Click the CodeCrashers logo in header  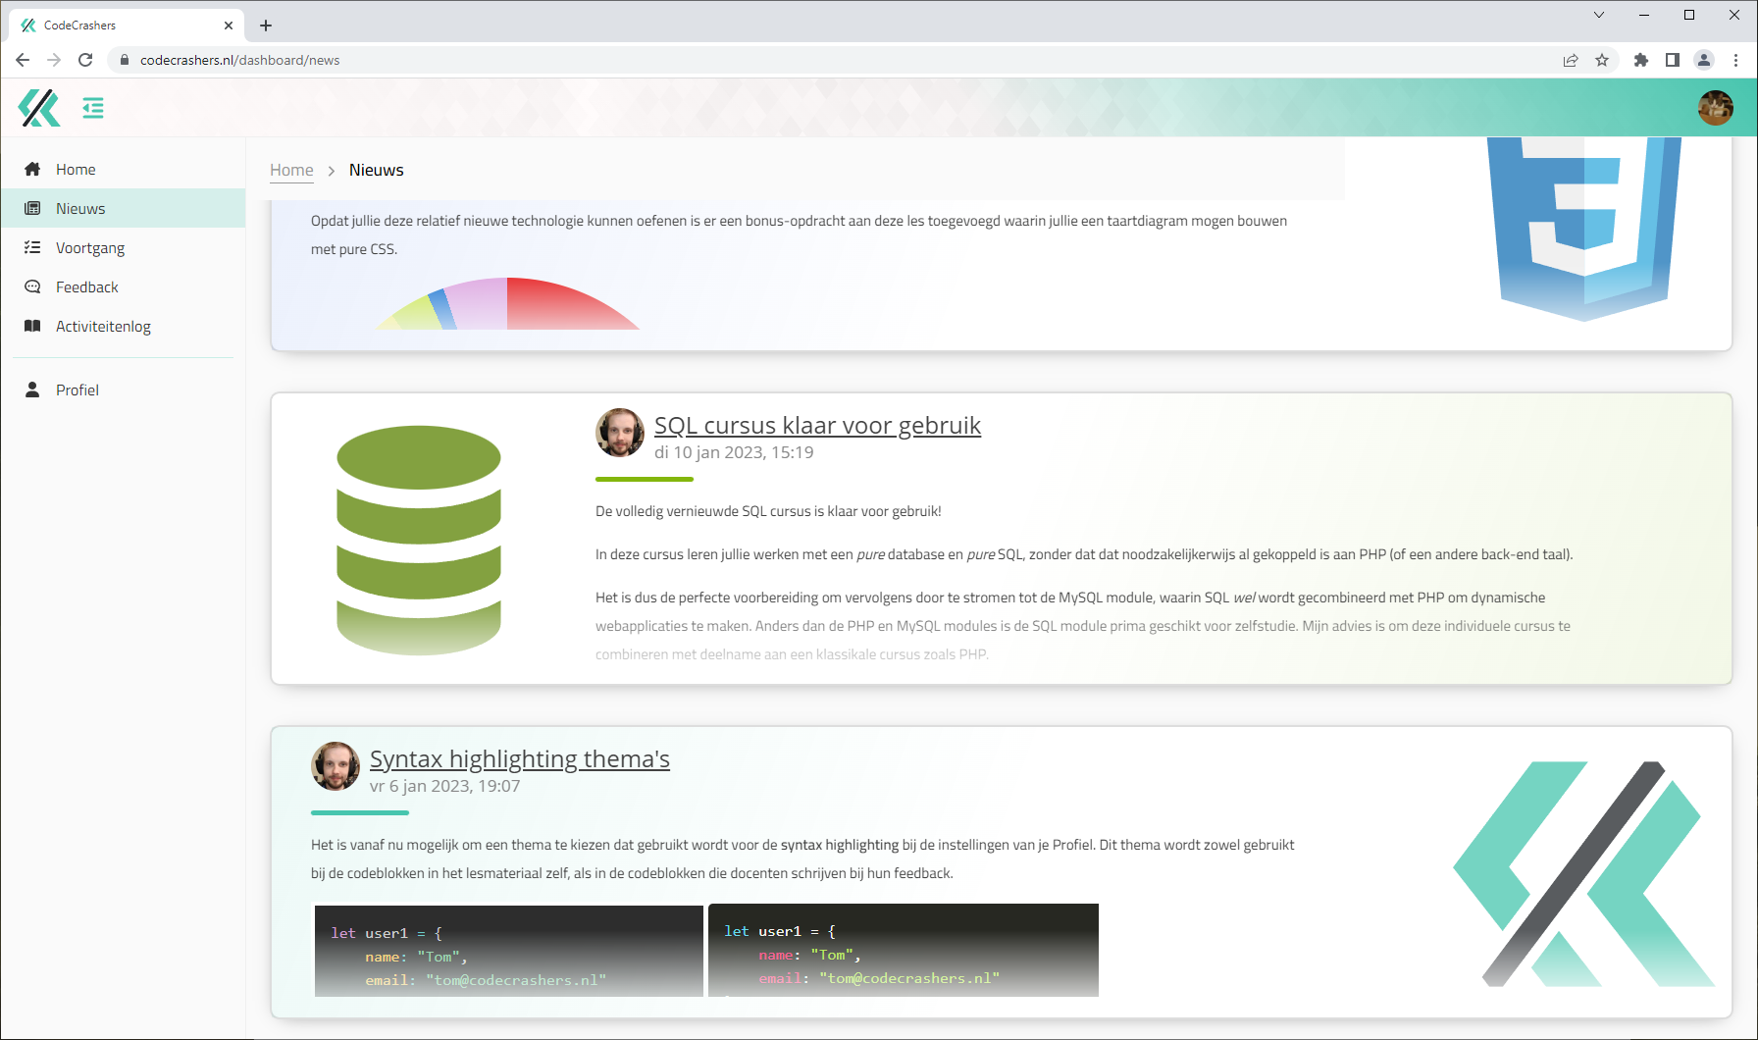pyautogui.click(x=39, y=108)
